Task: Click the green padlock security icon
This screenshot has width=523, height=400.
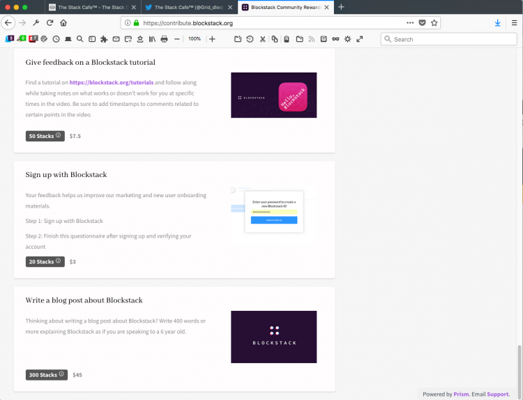Action: [136, 23]
